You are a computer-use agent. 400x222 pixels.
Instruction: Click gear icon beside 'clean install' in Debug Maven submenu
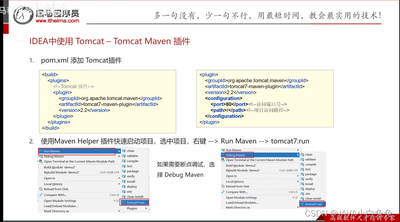[303, 199]
